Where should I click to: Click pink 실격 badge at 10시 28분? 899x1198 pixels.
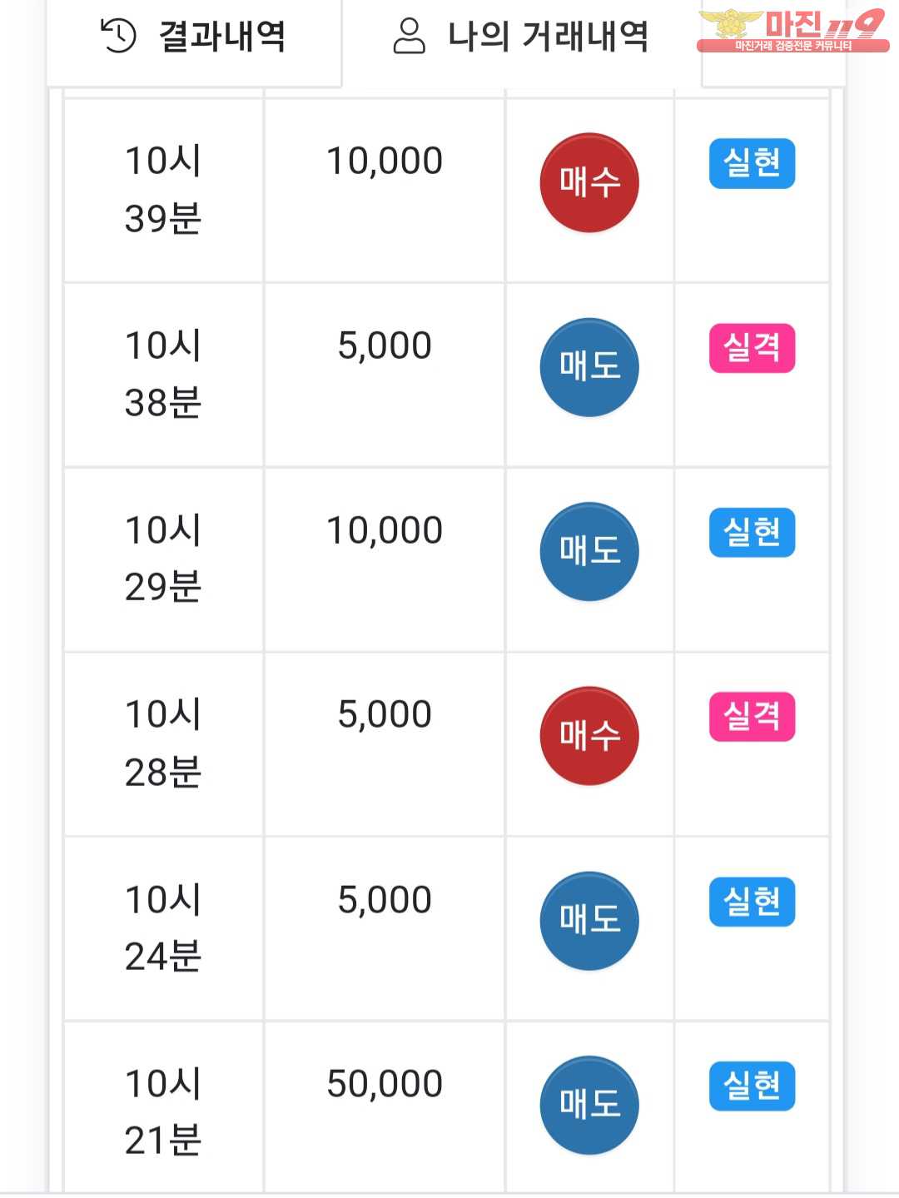pos(752,717)
